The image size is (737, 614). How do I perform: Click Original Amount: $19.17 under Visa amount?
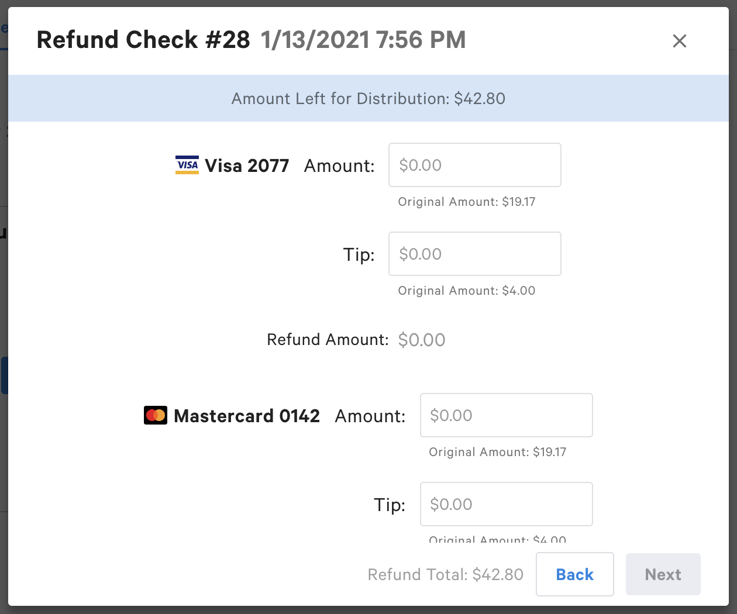click(467, 202)
